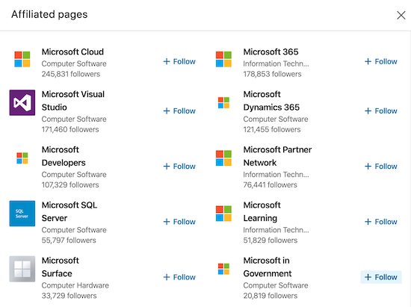This screenshot has height=307, width=411.
Task: Open Microsoft Surface title link
Action: click(x=61, y=267)
